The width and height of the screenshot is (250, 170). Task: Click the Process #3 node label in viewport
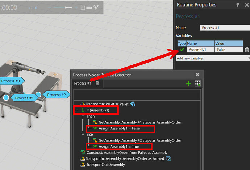click(11, 81)
